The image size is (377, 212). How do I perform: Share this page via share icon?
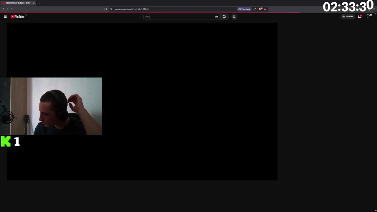point(255,9)
